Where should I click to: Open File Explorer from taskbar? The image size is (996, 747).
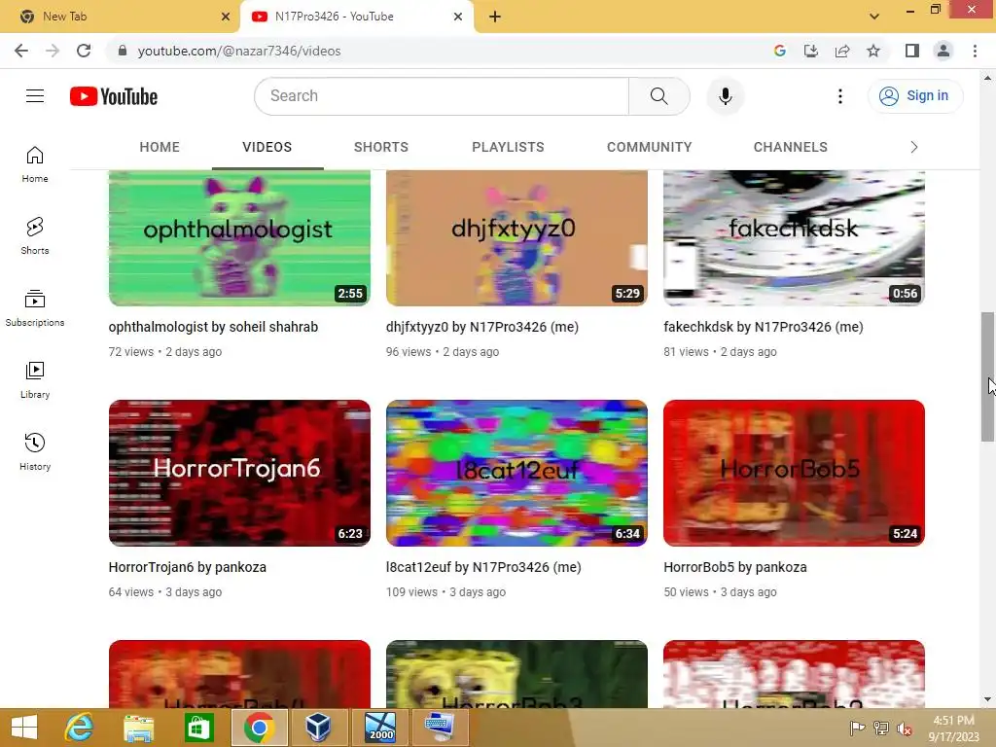click(138, 728)
